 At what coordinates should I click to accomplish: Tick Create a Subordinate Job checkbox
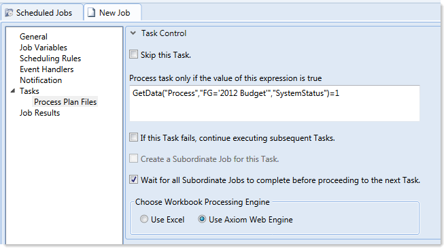click(133, 159)
